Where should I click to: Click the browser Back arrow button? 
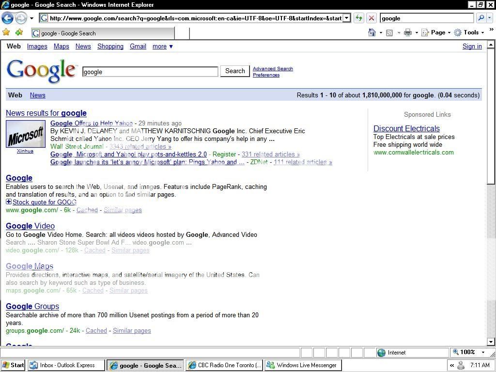pyautogui.click(x=7, y=18)
